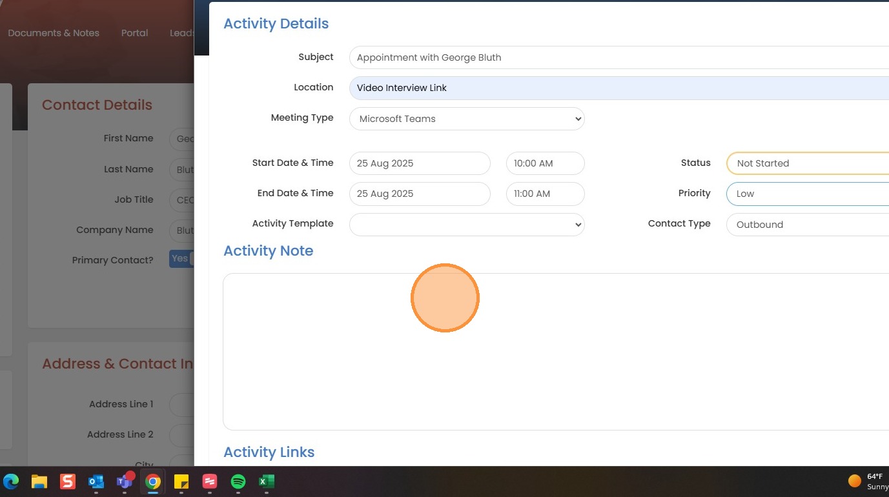The width and height of the screenshot is (889, 497).
Task: Click the Activity Links heading
Action: click(x=269, y=452)
